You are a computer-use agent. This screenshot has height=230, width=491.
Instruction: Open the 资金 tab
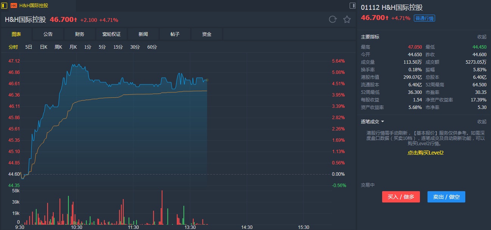click(207, 34)
